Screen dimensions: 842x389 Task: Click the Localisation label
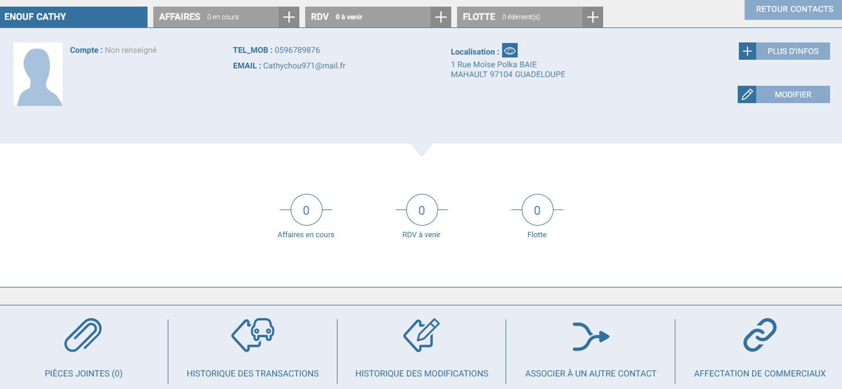click(475, 52)
